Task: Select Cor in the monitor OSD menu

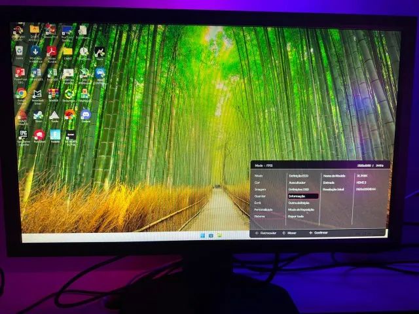Action: tap(257, 183)
